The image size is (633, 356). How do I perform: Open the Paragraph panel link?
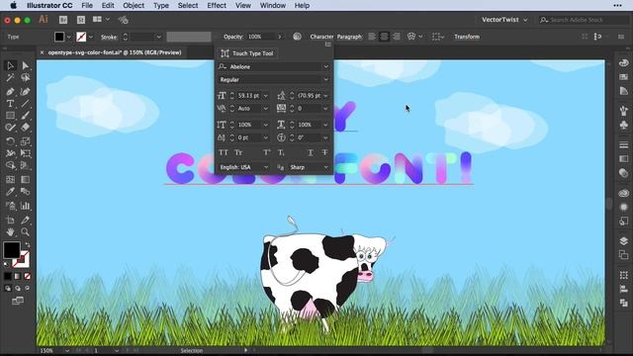pos(349,37)
